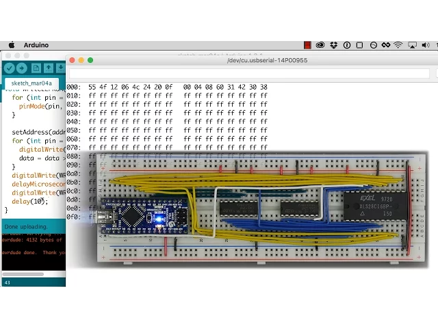Screen dimensions: 438x328
Task: Open the Dropbox menu bar icon
Action: (x=333, y=45)
